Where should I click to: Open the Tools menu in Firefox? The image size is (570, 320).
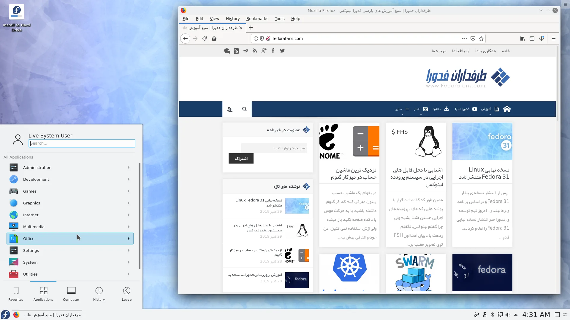280,19
